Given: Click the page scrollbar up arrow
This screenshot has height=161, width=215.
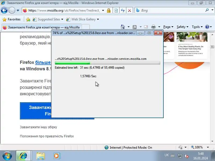Looking at the screenshot, I should coord(212,35).
